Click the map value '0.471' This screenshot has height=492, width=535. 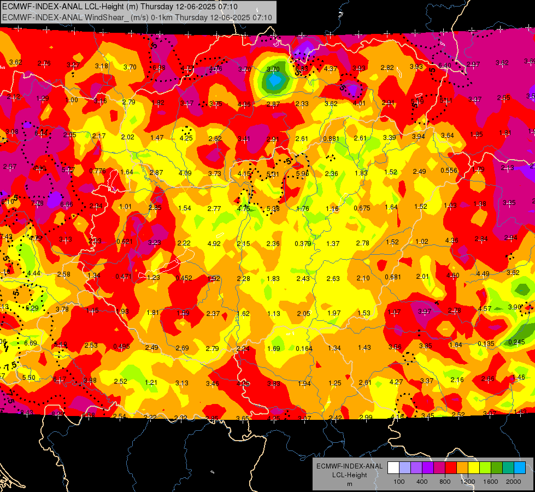[x=124, y=277]
